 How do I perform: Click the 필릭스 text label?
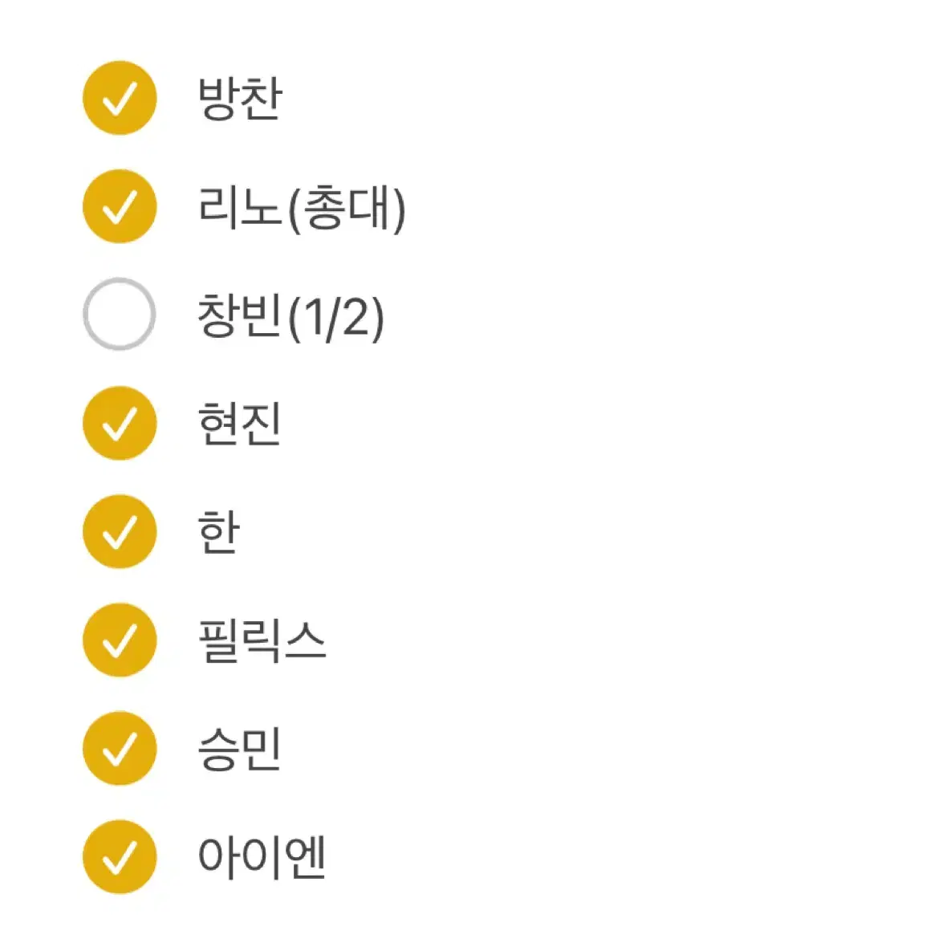point(262,640)
